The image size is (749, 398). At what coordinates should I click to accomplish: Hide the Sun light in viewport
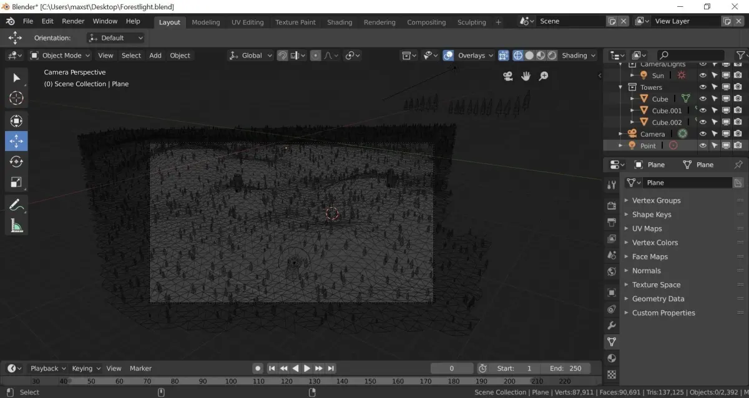point(703,75)
